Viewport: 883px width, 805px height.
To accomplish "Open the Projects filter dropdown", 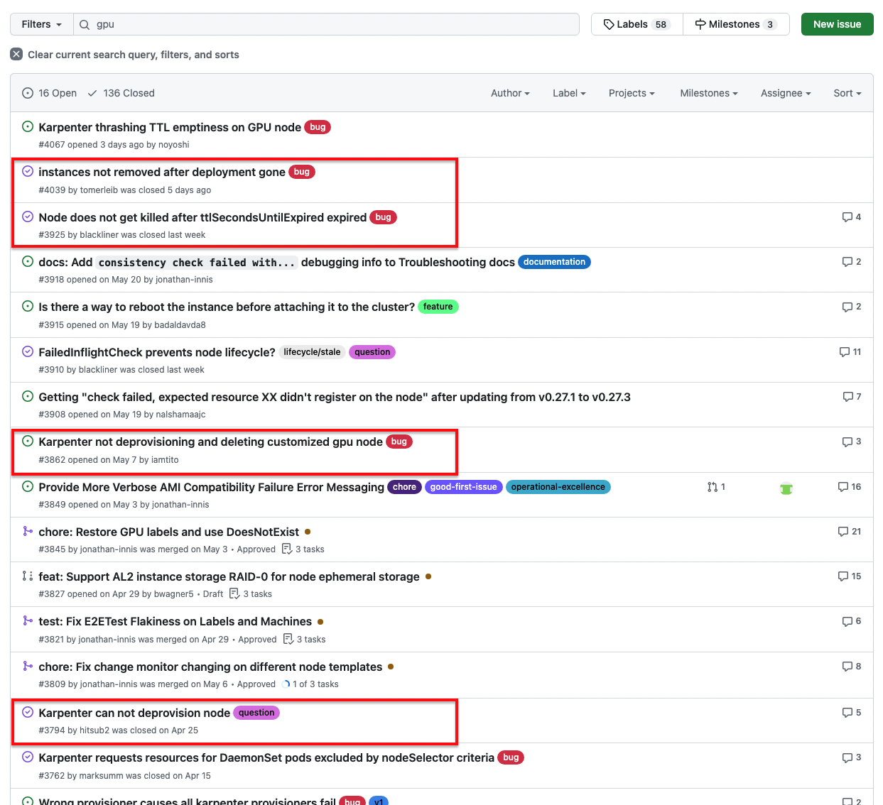I will 632,93.
